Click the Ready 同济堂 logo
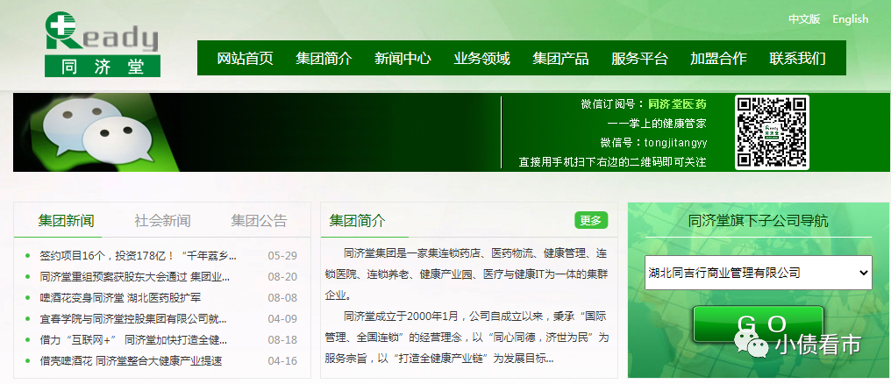Viewport: 891px width, 384px height. [103, 45]
